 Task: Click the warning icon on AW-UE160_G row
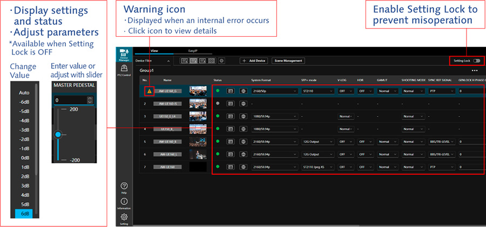click(150, 91)
